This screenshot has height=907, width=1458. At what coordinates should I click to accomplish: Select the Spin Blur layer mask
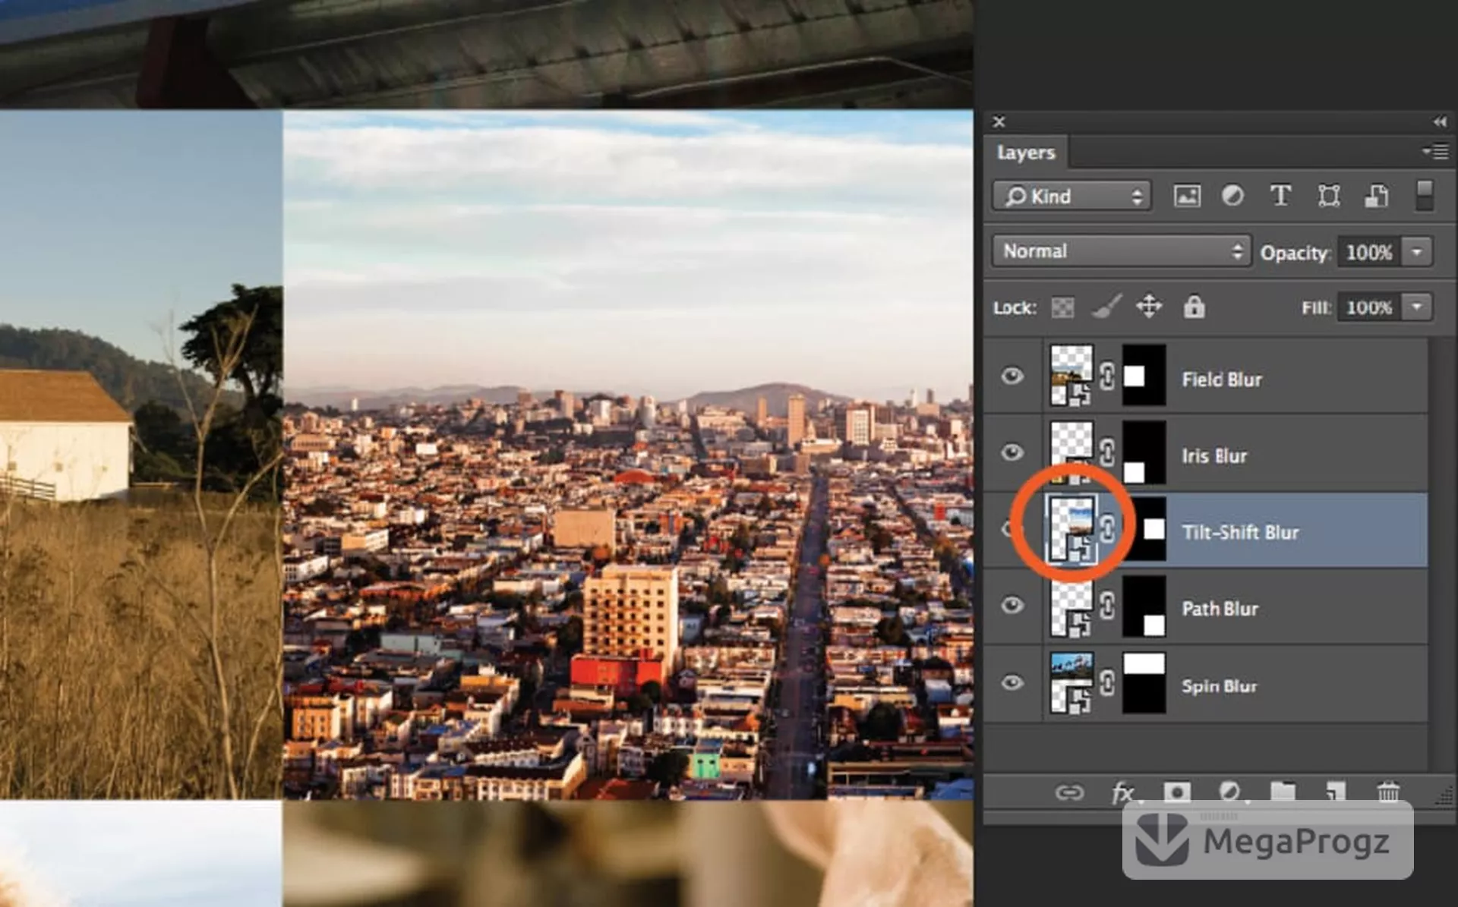(1144, 683)
